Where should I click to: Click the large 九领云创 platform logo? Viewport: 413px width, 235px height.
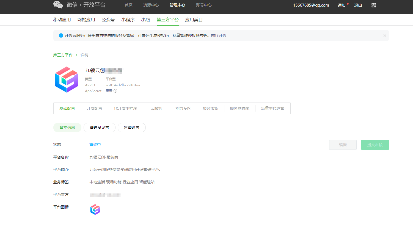tap(67, 79)
